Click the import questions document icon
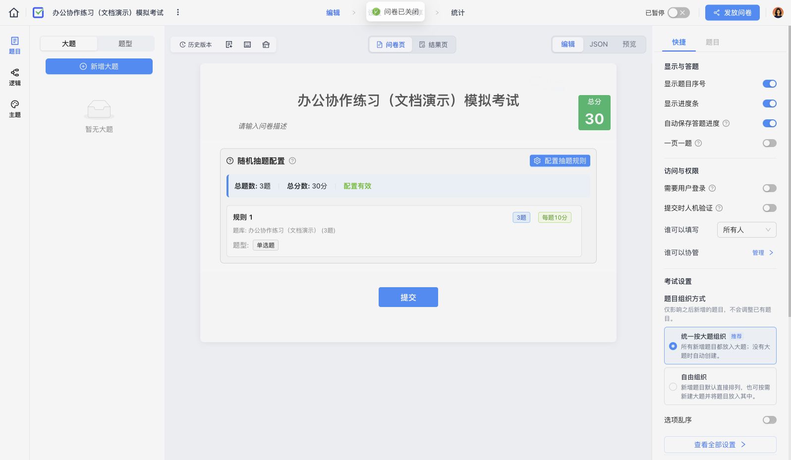This screenshot has height=460, width=791. 229,45
